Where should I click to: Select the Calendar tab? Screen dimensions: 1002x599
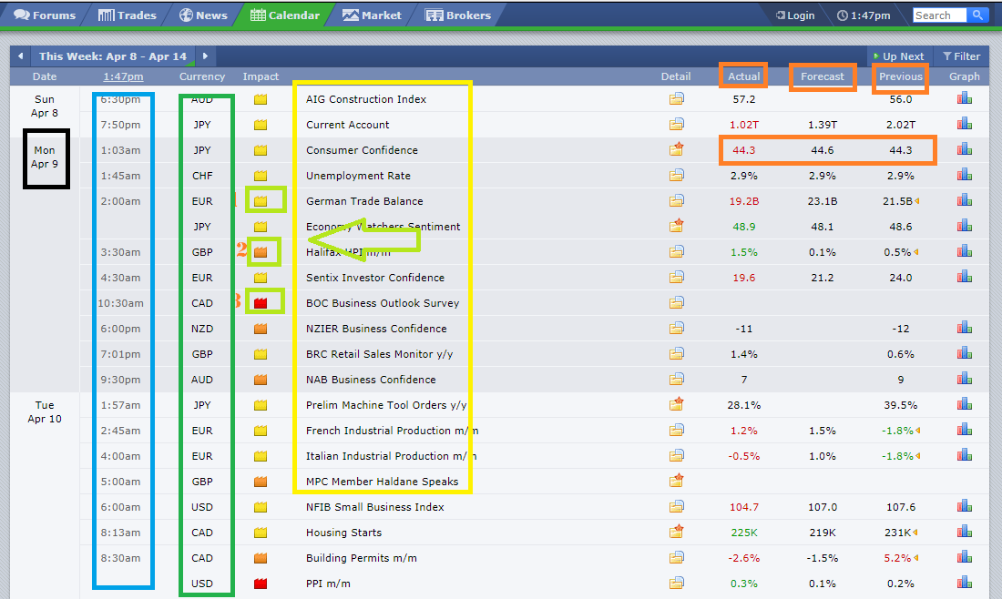(284, 15)
